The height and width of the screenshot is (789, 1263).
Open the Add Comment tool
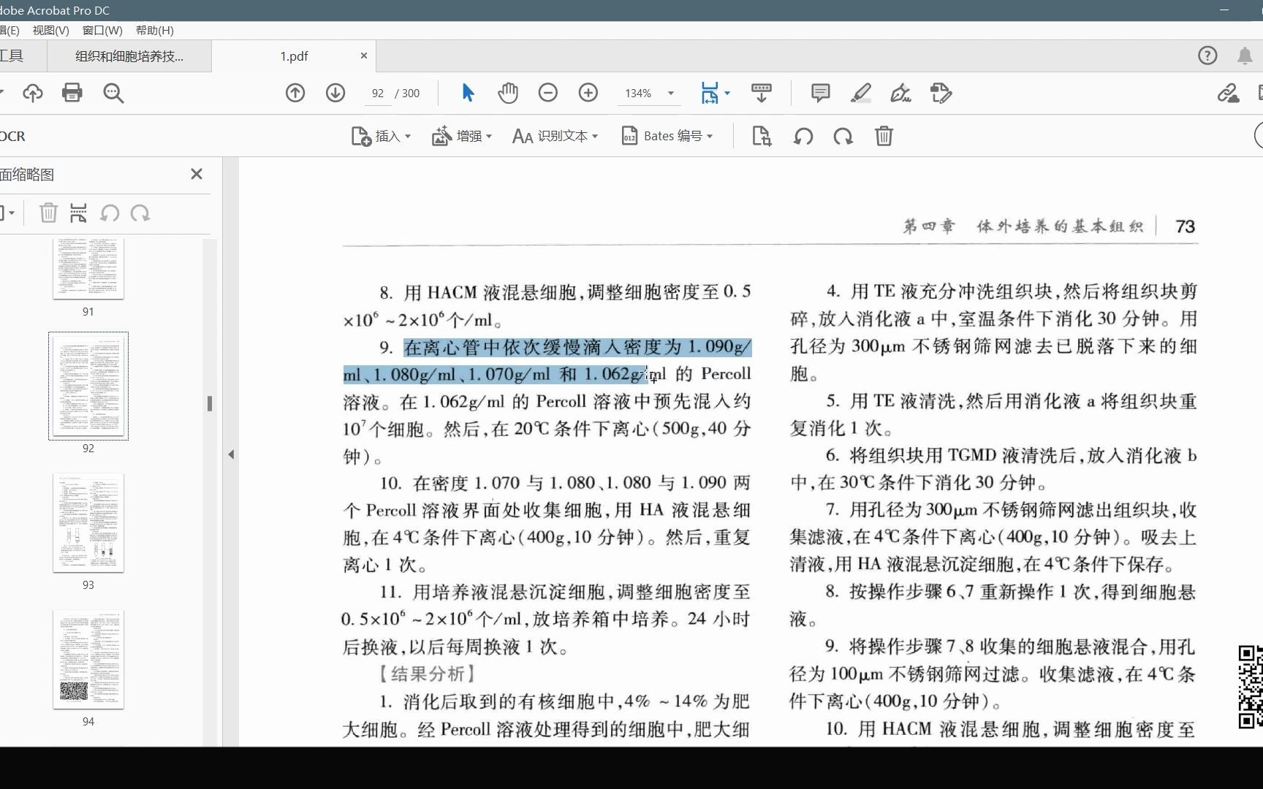click(x=819, y=93)
